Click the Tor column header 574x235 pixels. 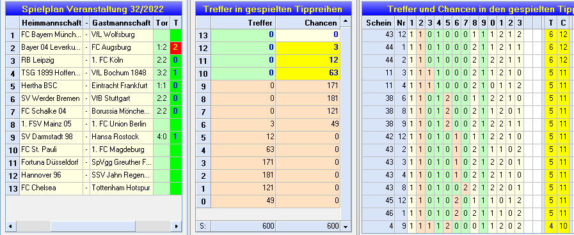tap(162, 23)
